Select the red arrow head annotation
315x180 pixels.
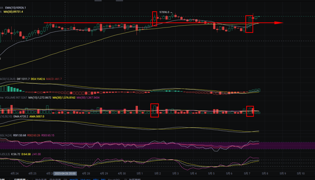(x=279, y=23)
